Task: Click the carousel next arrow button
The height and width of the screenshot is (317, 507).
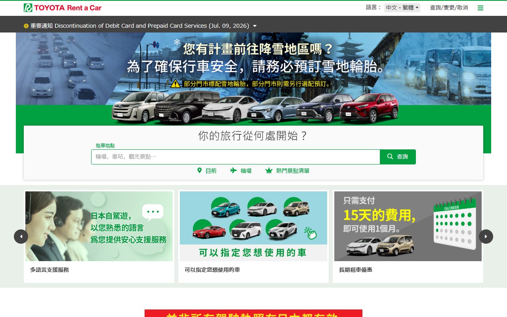Action: pos(486,237)
